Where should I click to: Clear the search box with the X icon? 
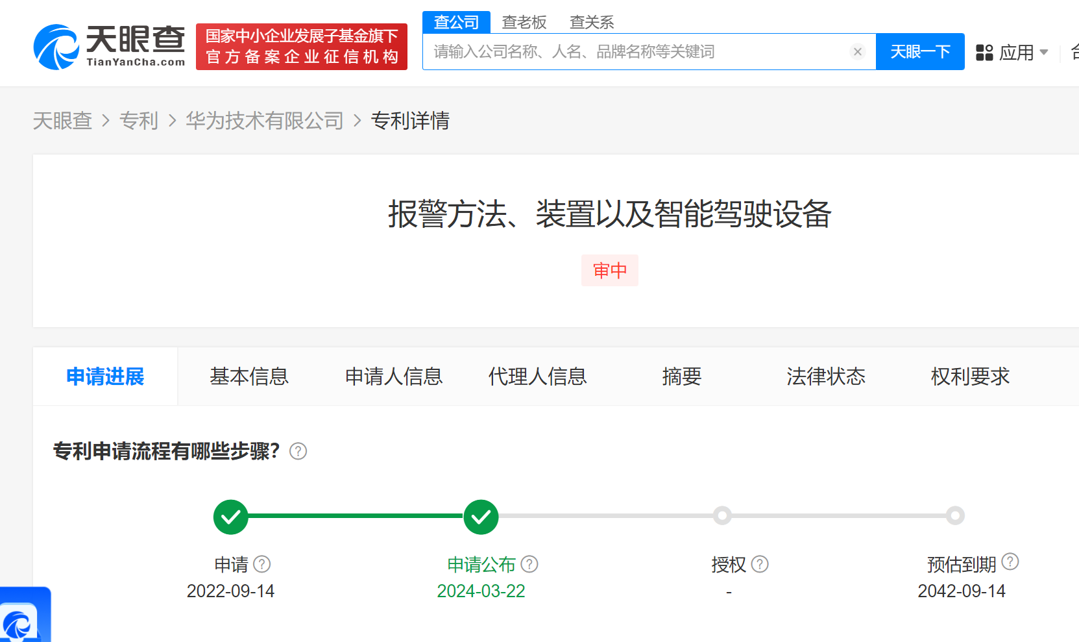[857, 52]
